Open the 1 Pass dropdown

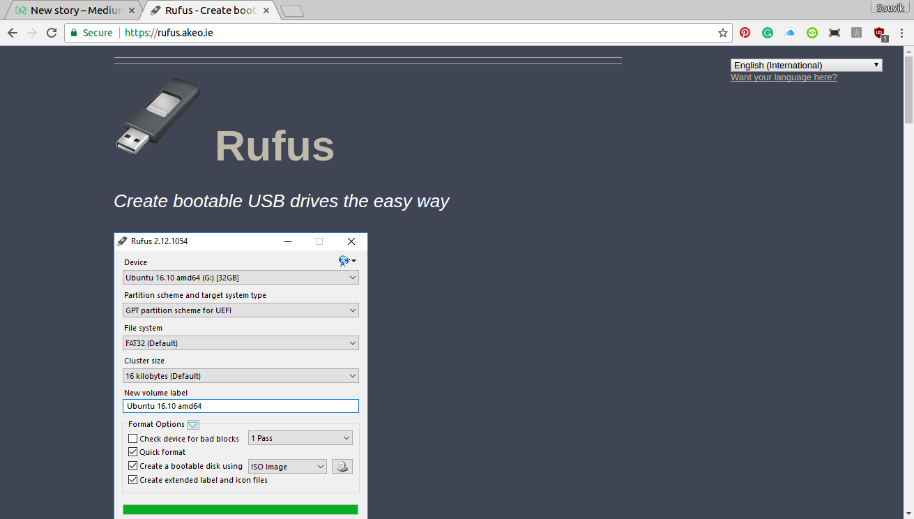300,438
